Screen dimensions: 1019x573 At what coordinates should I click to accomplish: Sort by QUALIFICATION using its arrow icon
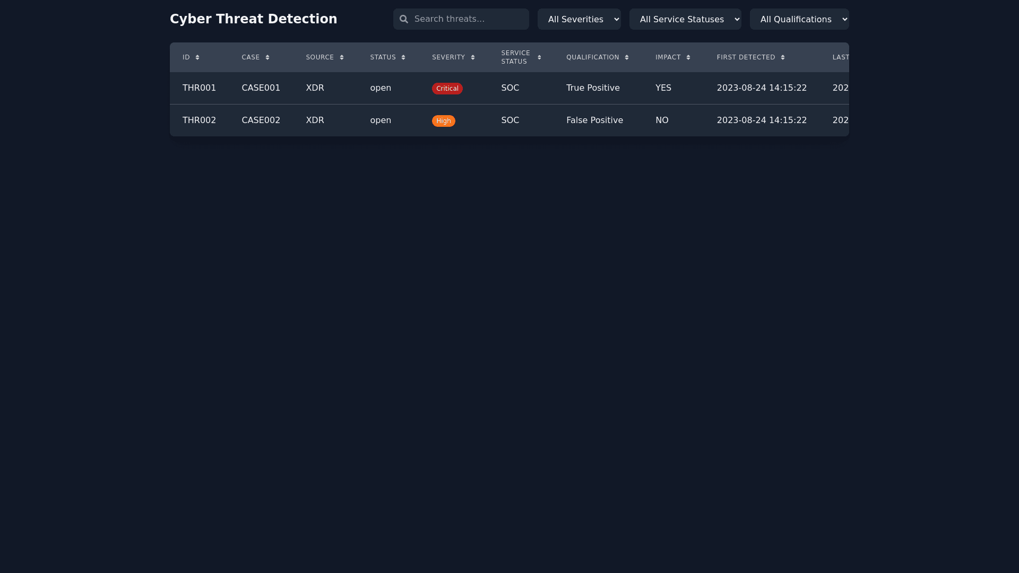[x=627, y=57]
